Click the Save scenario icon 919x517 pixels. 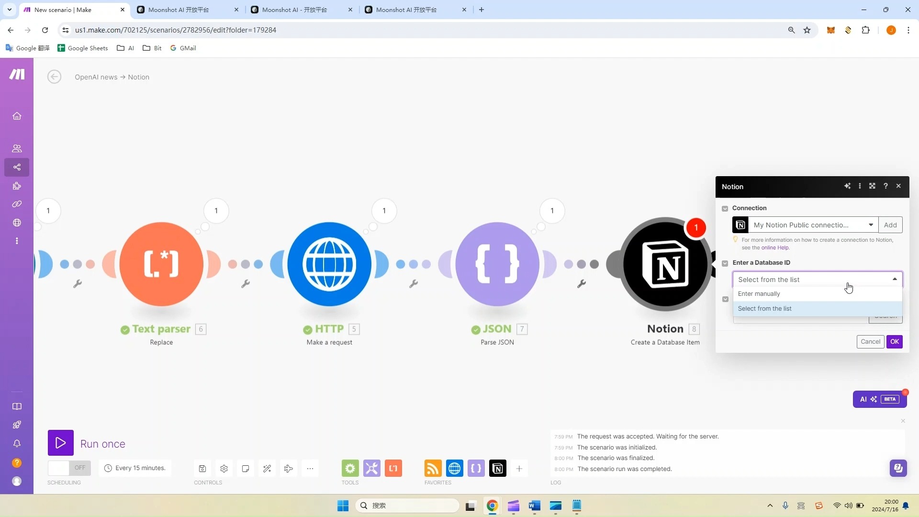pyautogui.click(x=202, y=469)
